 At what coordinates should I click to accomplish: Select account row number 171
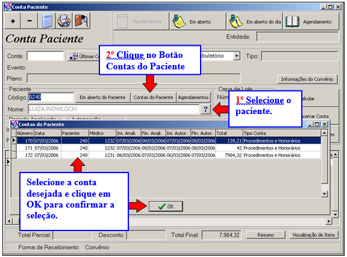point(169,148)
